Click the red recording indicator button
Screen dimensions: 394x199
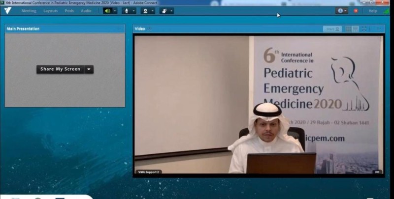click(x=356, y=11)
